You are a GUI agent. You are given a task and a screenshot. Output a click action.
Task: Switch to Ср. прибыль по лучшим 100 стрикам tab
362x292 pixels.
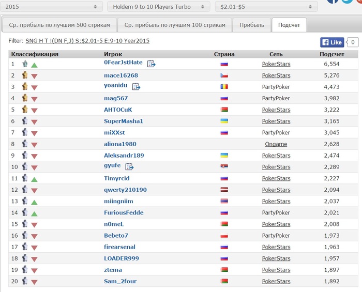175,25
